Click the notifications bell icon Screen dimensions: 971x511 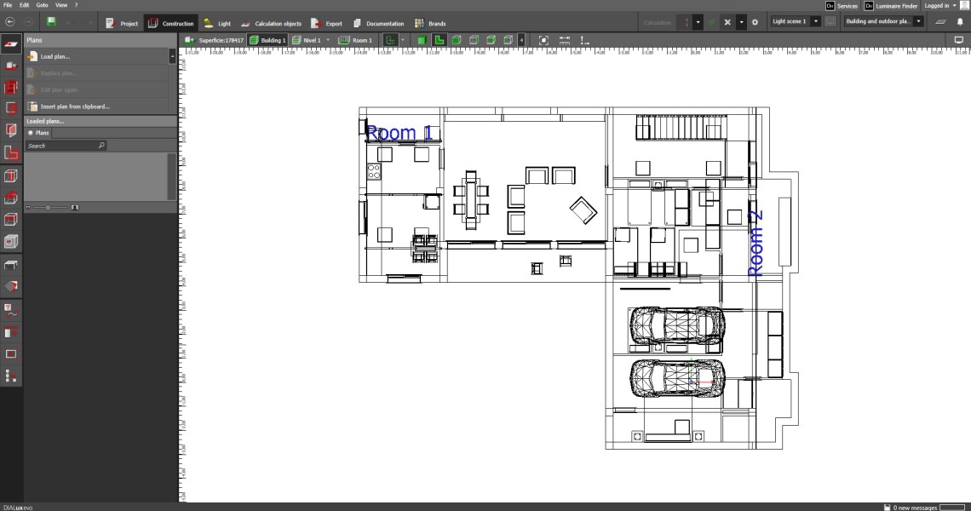pyautogui.click(x=960, y=22)
